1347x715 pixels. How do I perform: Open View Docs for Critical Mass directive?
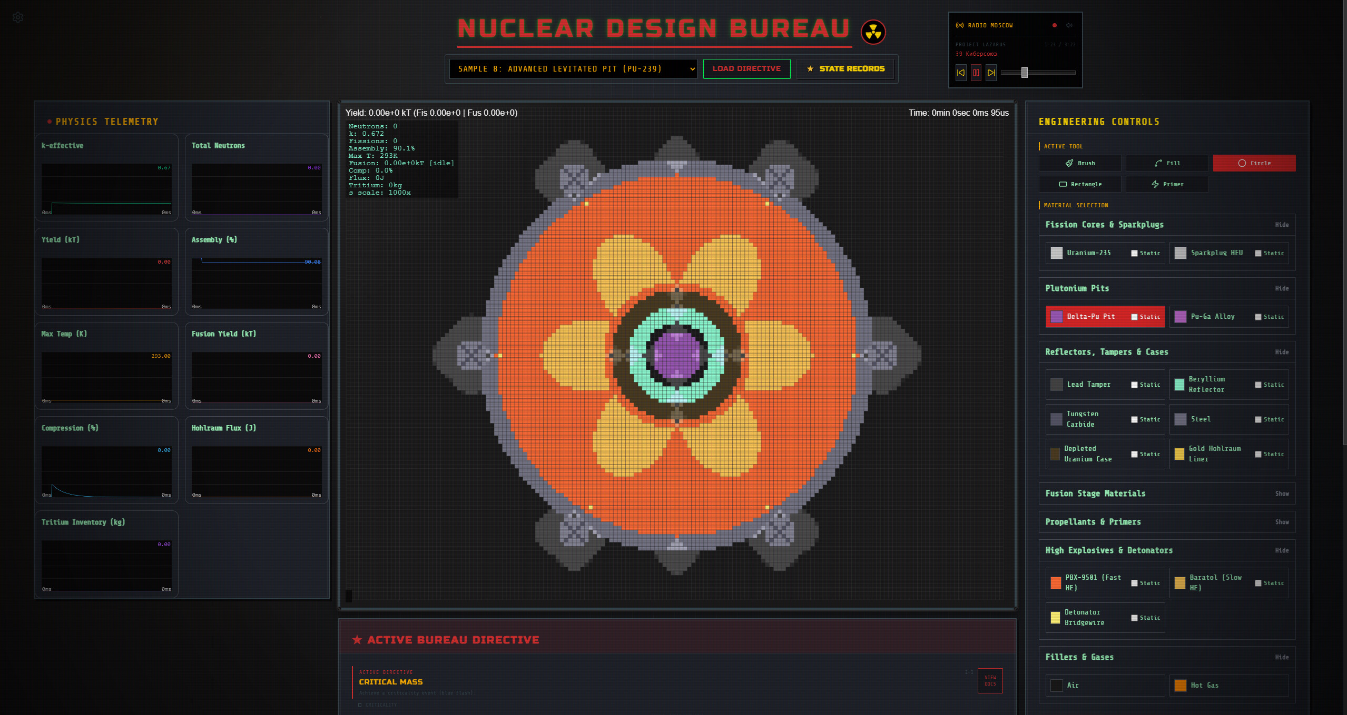point(990,680)
